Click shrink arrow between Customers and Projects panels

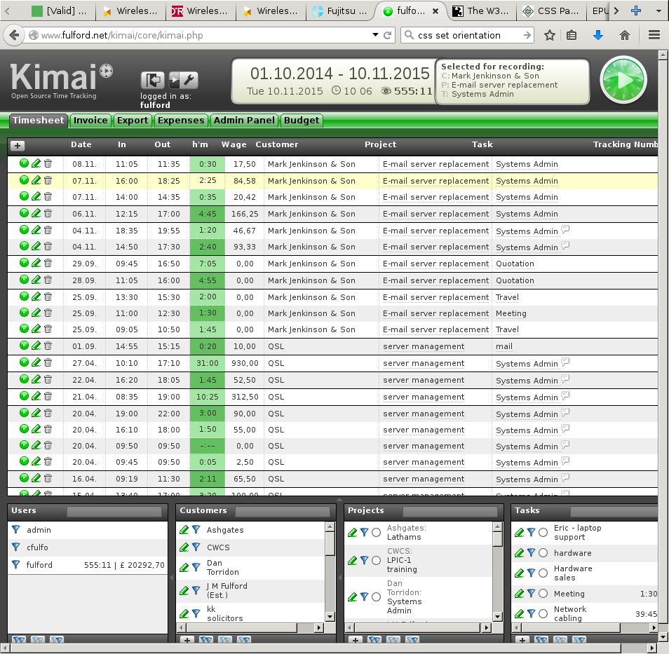tap(339, 577)
